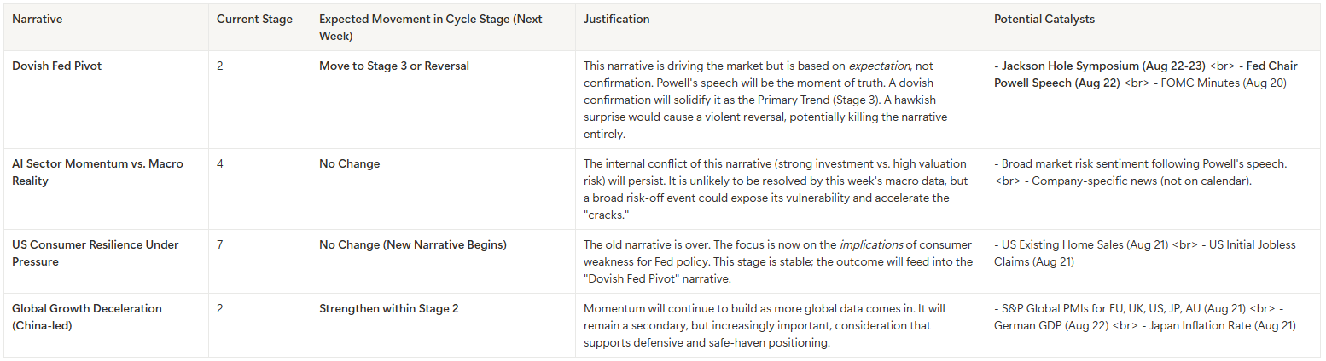
Task: Click Fed Chair Powell Speech catalyst text
Action: [1056, 83]
